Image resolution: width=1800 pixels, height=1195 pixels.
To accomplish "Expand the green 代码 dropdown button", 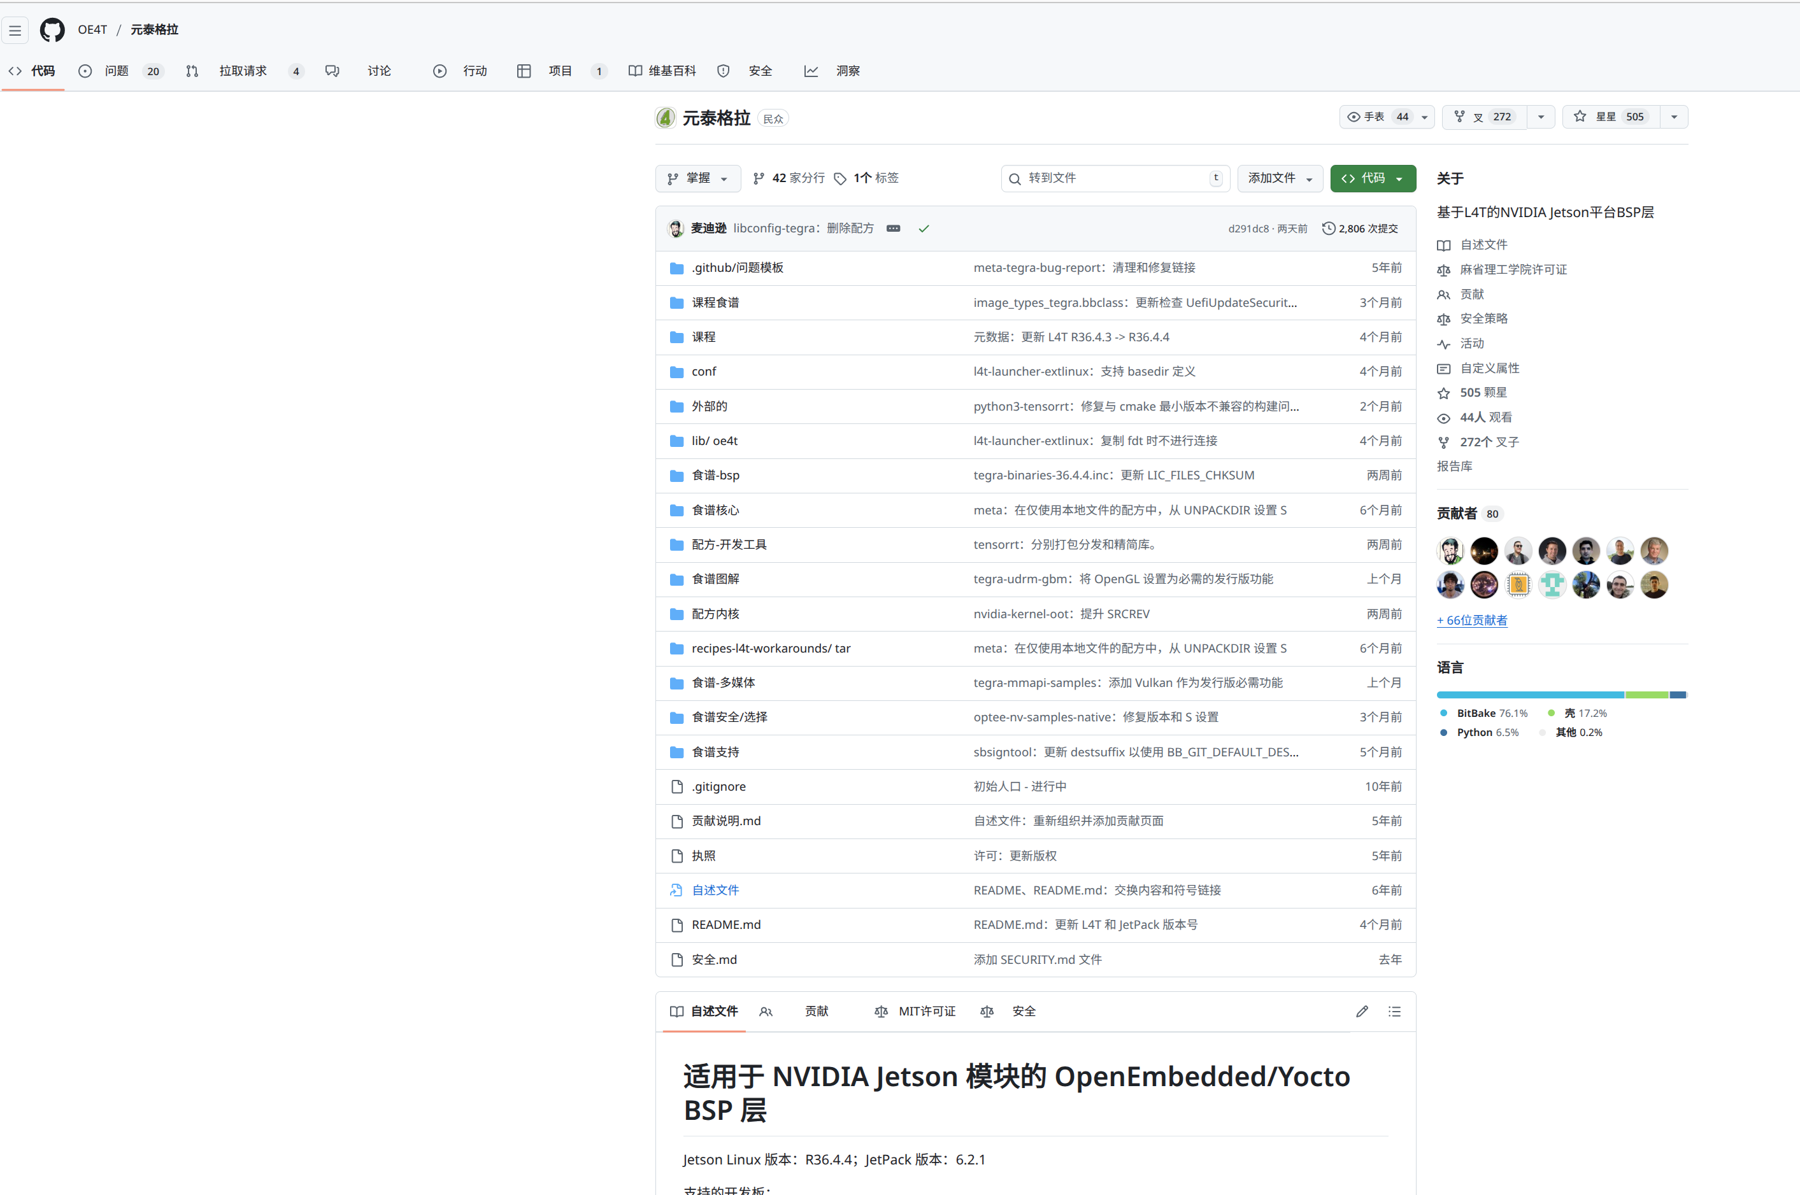I will click(x=1373, y=178).
